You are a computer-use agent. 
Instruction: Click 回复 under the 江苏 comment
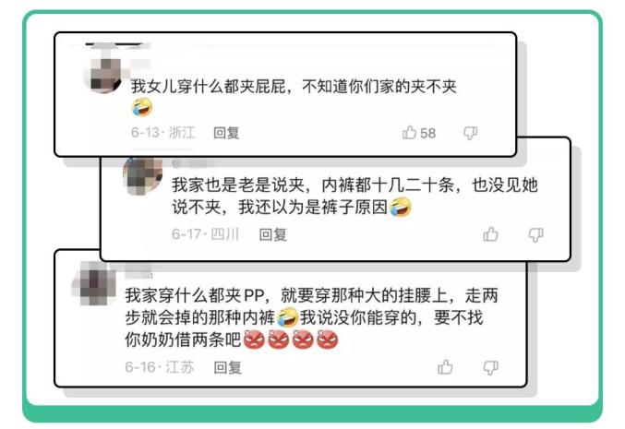click(x=228, y=367)
